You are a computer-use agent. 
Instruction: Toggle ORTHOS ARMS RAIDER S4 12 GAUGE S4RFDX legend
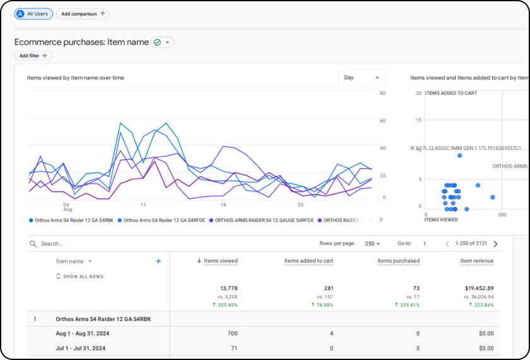[262, 220]
